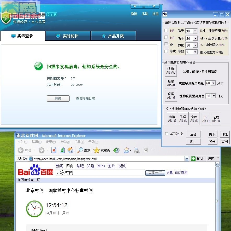Viewport: 231px width, 231px height.
Task: Click the 仓库 Alt+K button
Action: (x=194, y=119)
